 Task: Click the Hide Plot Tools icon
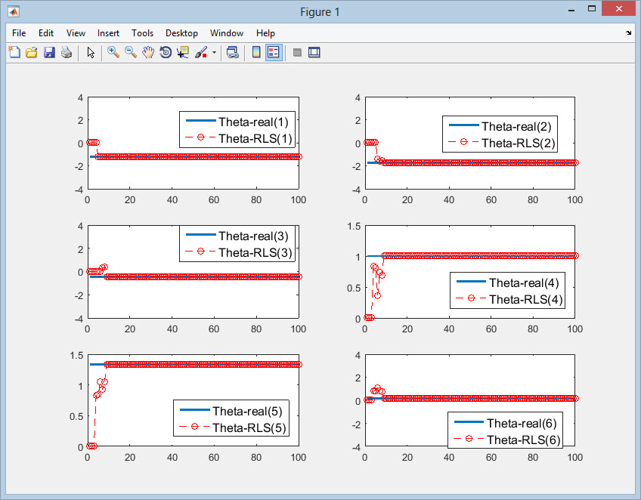297,52
